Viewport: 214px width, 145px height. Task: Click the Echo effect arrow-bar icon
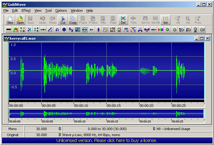pos(29,30)
